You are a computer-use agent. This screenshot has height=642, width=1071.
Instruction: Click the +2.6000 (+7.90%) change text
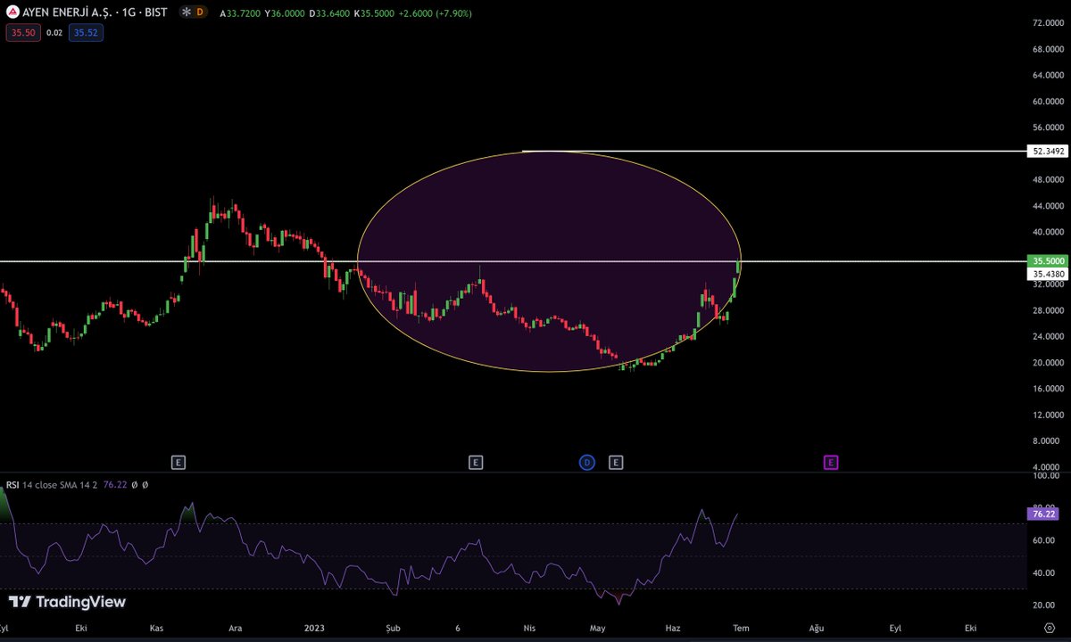pyautogui.click(x=437, y=13)
